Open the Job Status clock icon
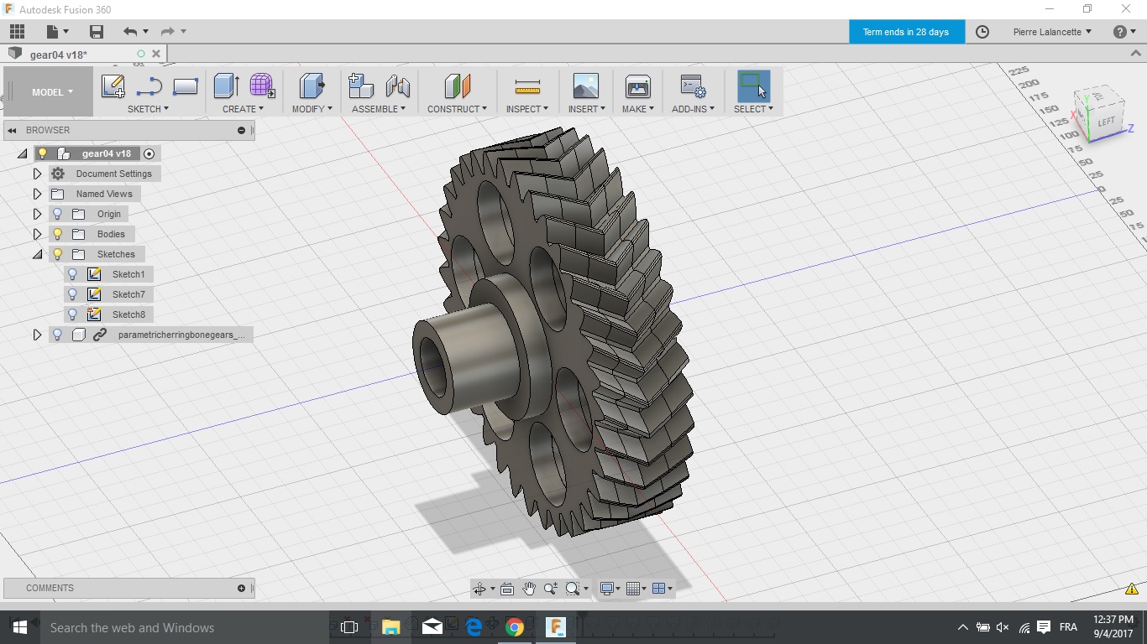Viewport: 1147px width, 644px height. pos(982,32)
